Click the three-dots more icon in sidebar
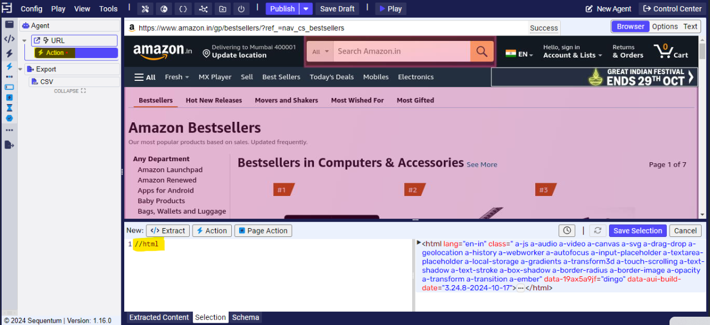710x325 pixels. [9, 130]
